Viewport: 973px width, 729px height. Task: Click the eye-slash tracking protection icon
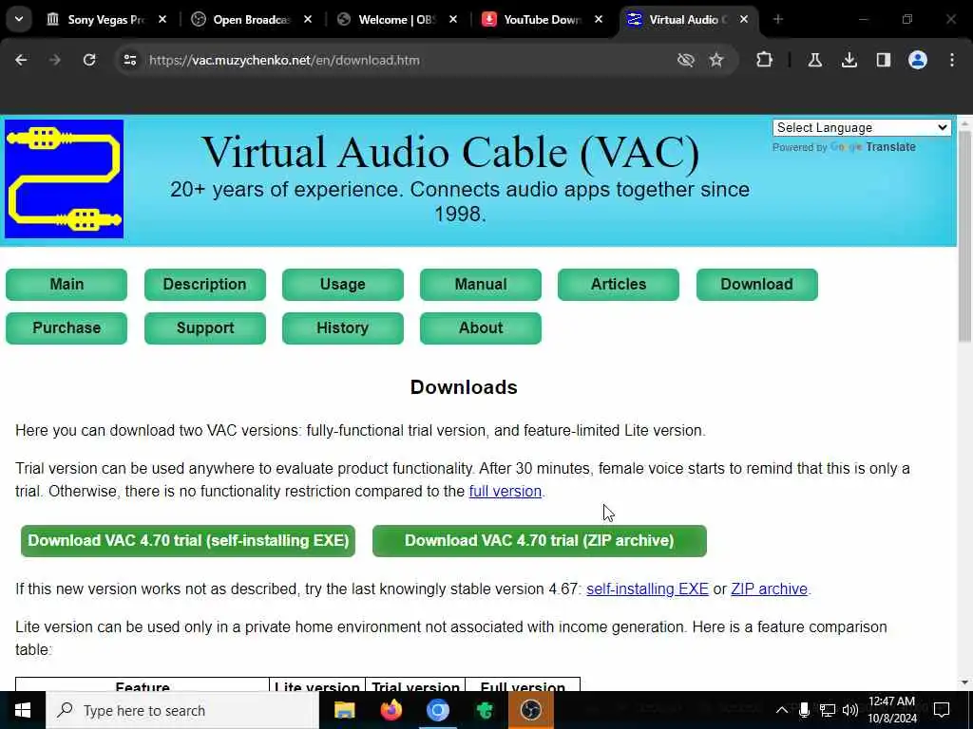[x=685, y=60]
